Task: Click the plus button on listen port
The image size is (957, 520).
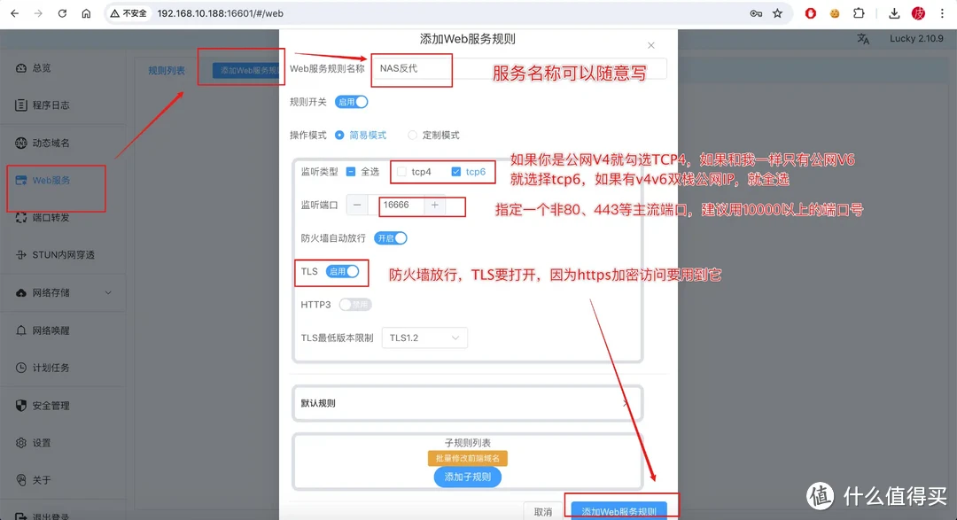Action: [x=435, y=205]
